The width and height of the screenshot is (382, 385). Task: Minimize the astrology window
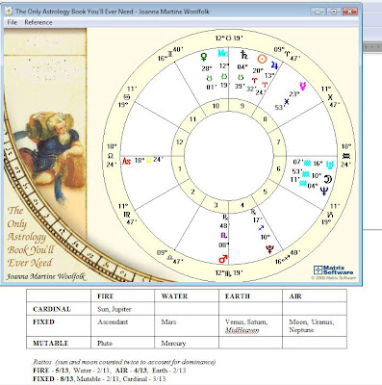(318, 12)
